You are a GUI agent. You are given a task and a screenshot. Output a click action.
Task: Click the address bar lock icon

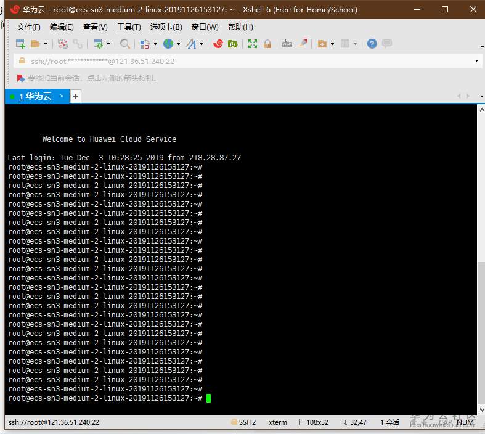pos(22,61)
